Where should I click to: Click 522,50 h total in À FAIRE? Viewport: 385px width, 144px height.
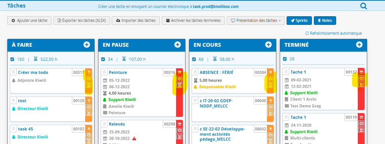pos(49,59)
